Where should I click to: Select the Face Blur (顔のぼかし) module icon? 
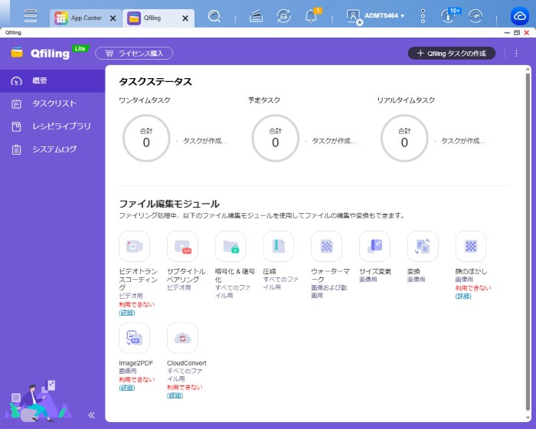point(471,247)
